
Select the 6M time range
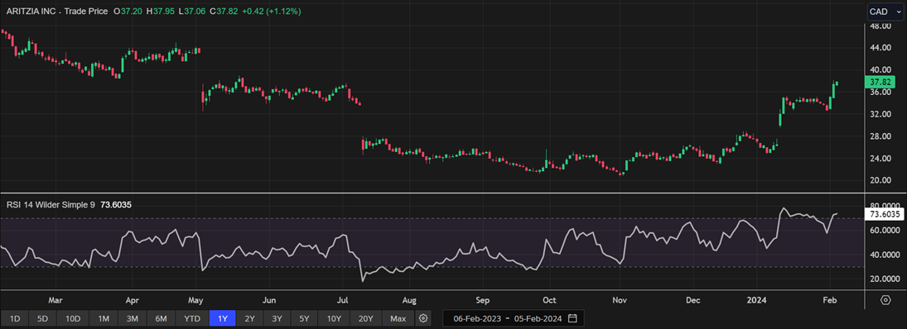[161, 318]
